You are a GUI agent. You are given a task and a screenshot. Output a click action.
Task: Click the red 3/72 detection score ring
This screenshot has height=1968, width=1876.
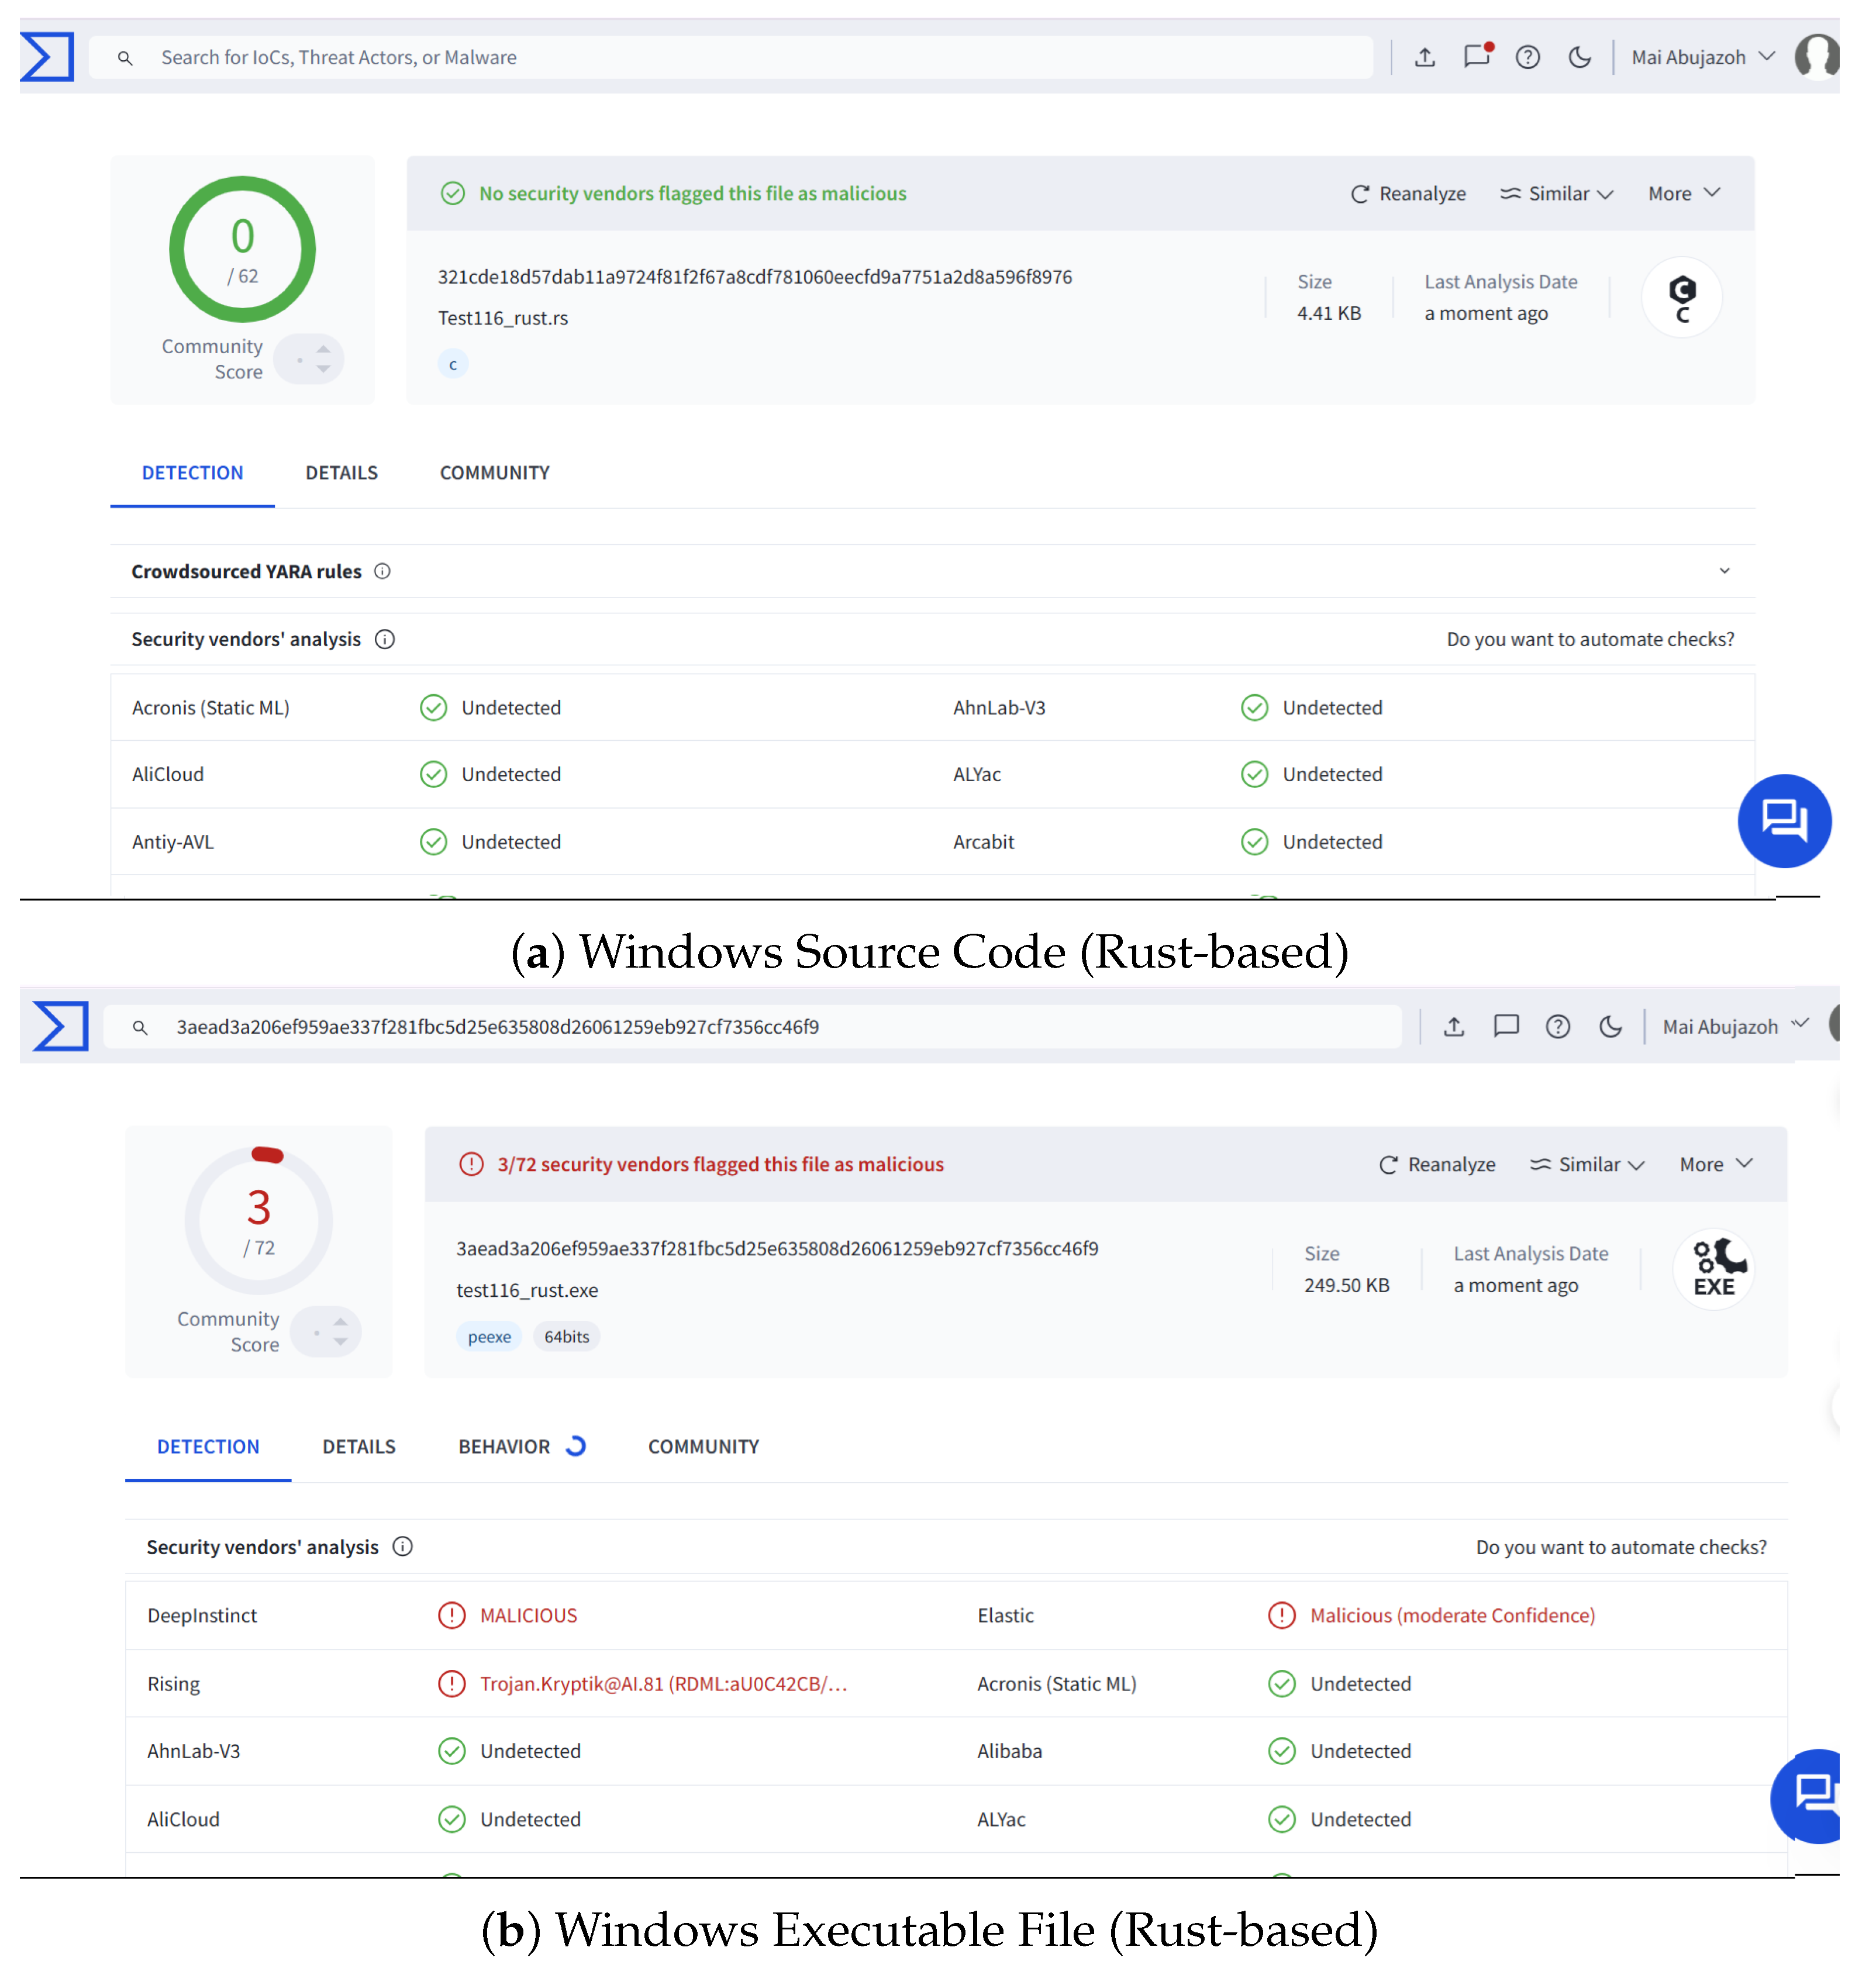pyautogui.click(x=259, y=1220)
